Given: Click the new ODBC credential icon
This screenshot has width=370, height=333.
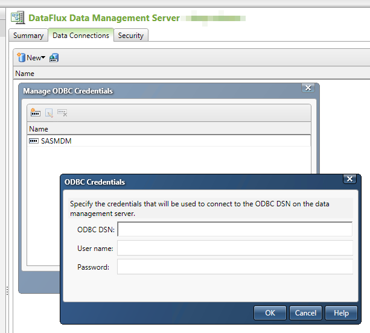Looking at the screenshot, I should 35,112.
